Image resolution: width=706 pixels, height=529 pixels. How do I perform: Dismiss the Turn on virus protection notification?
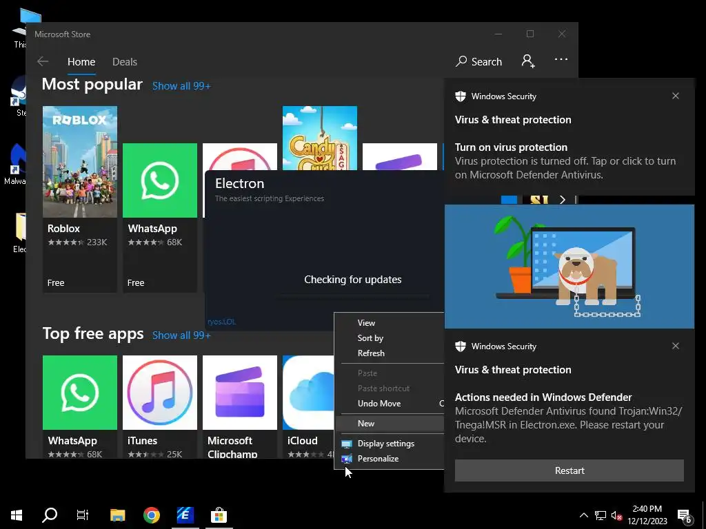tap(676, 96)
